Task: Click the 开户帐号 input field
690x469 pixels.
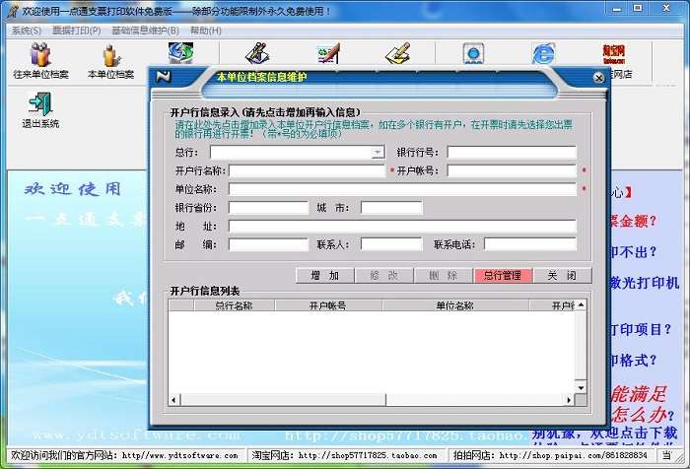Action: click(512, 170)
